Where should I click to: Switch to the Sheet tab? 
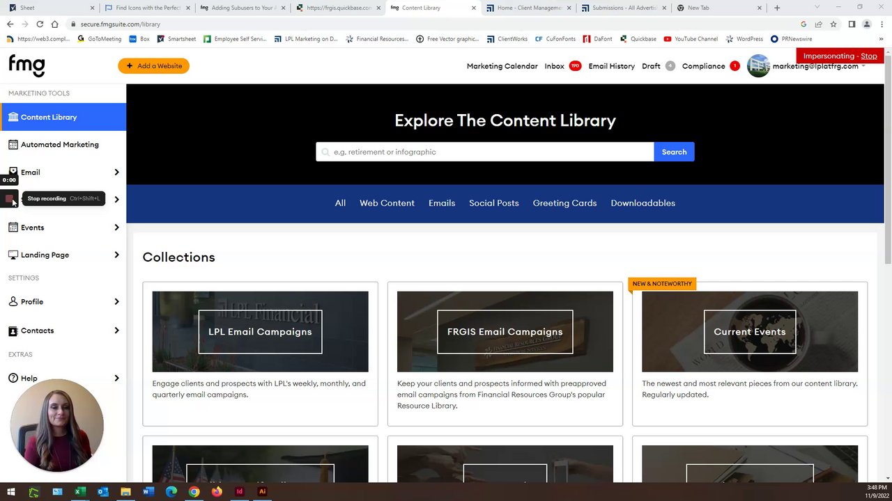pyautogui.click(x=50, y=8)
